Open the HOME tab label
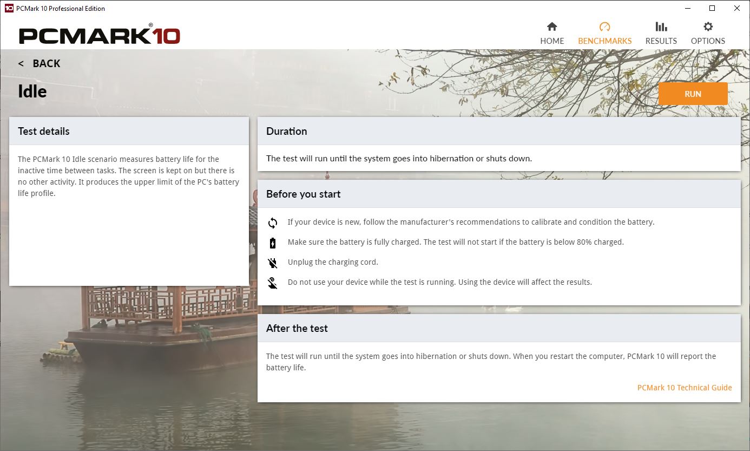 click(552, 41)
